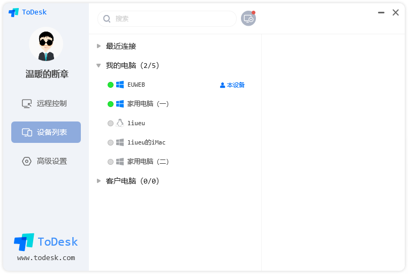Click green status dot of EUWEB
Viewport: 408px width, 274px height.
[x=111, y=85]
